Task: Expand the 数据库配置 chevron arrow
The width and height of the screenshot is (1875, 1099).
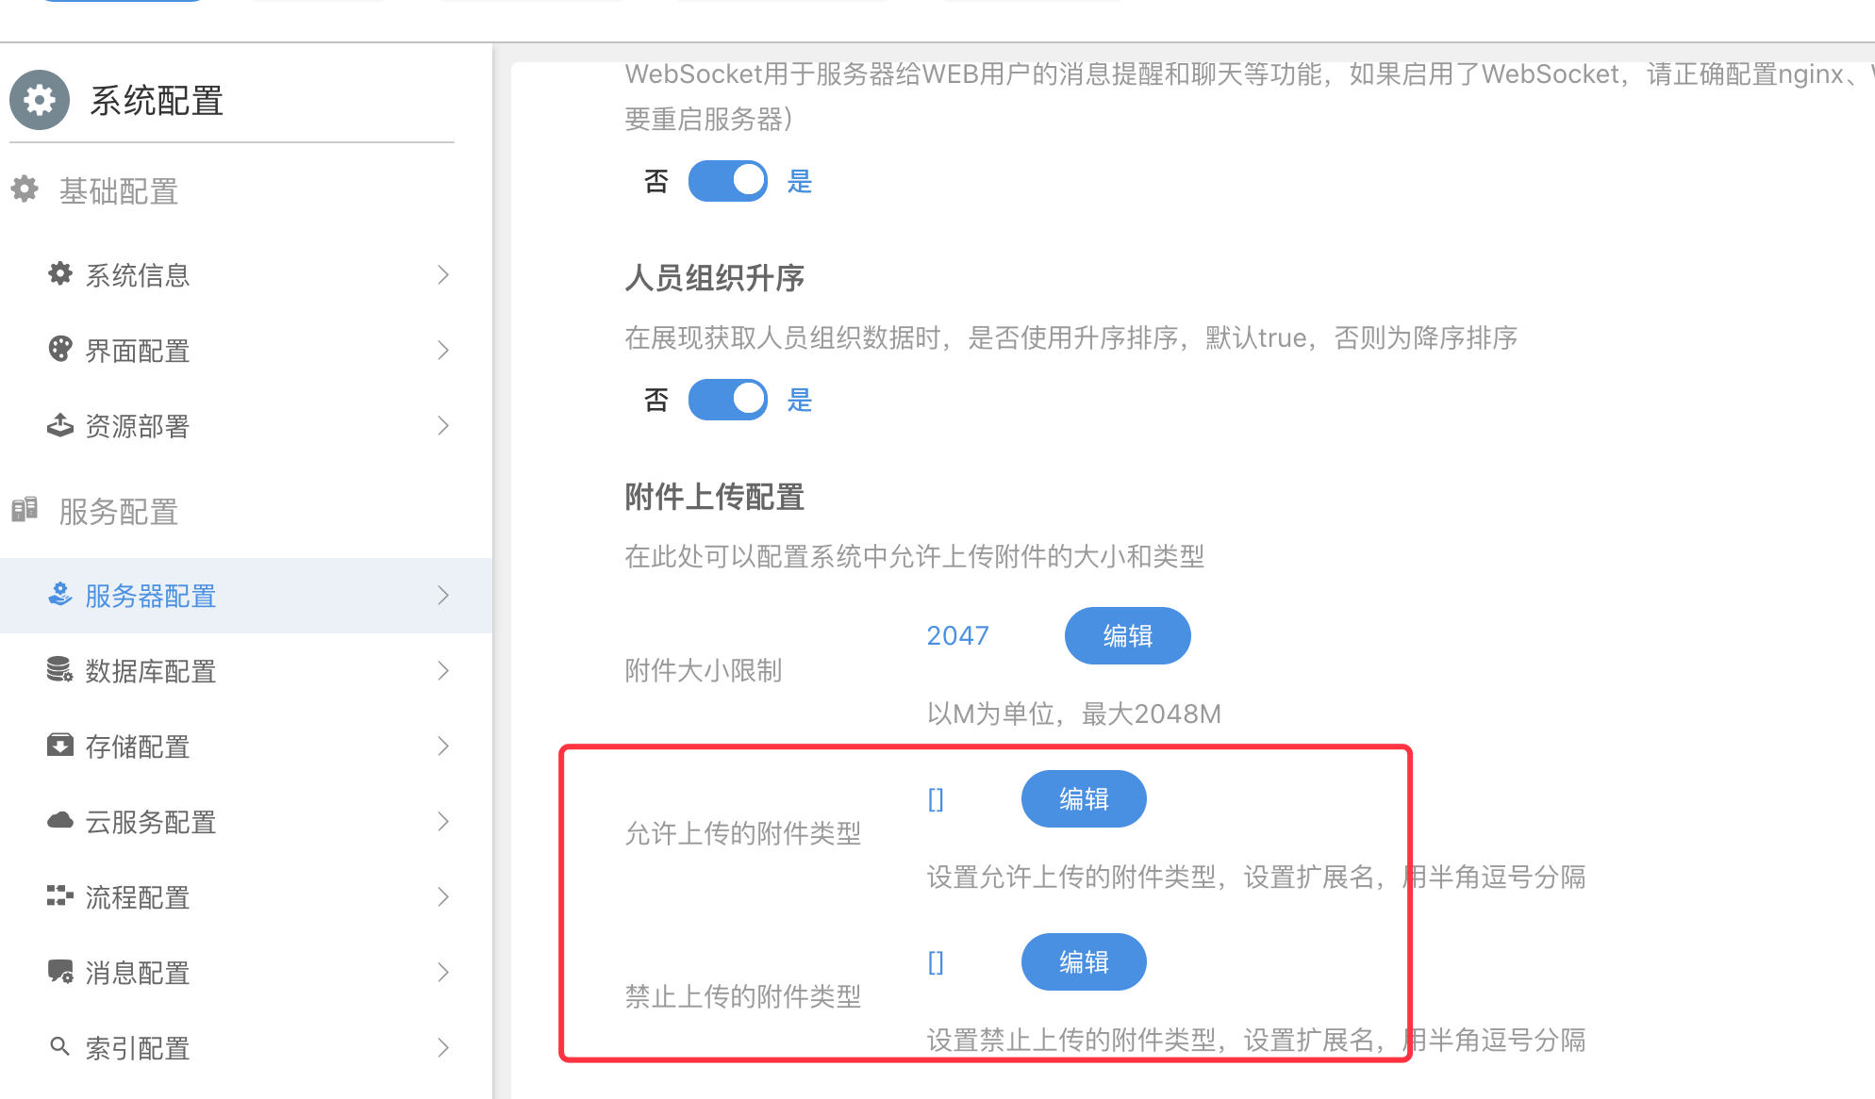Action: point(443,670)
